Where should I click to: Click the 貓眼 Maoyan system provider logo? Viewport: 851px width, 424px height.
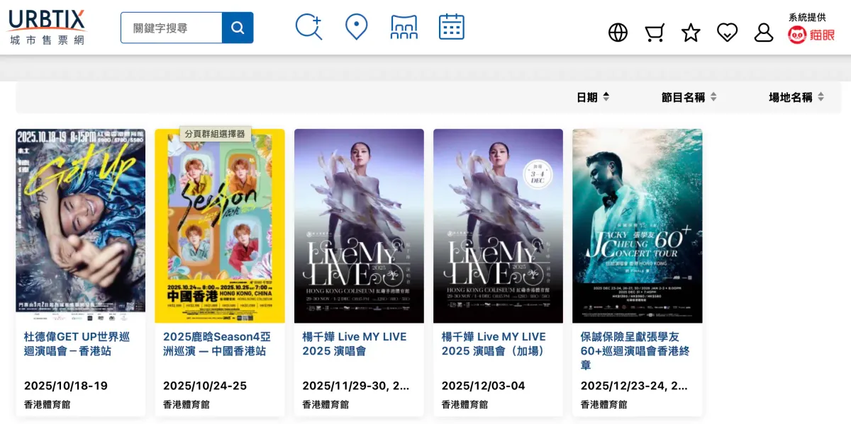[811, 35]
